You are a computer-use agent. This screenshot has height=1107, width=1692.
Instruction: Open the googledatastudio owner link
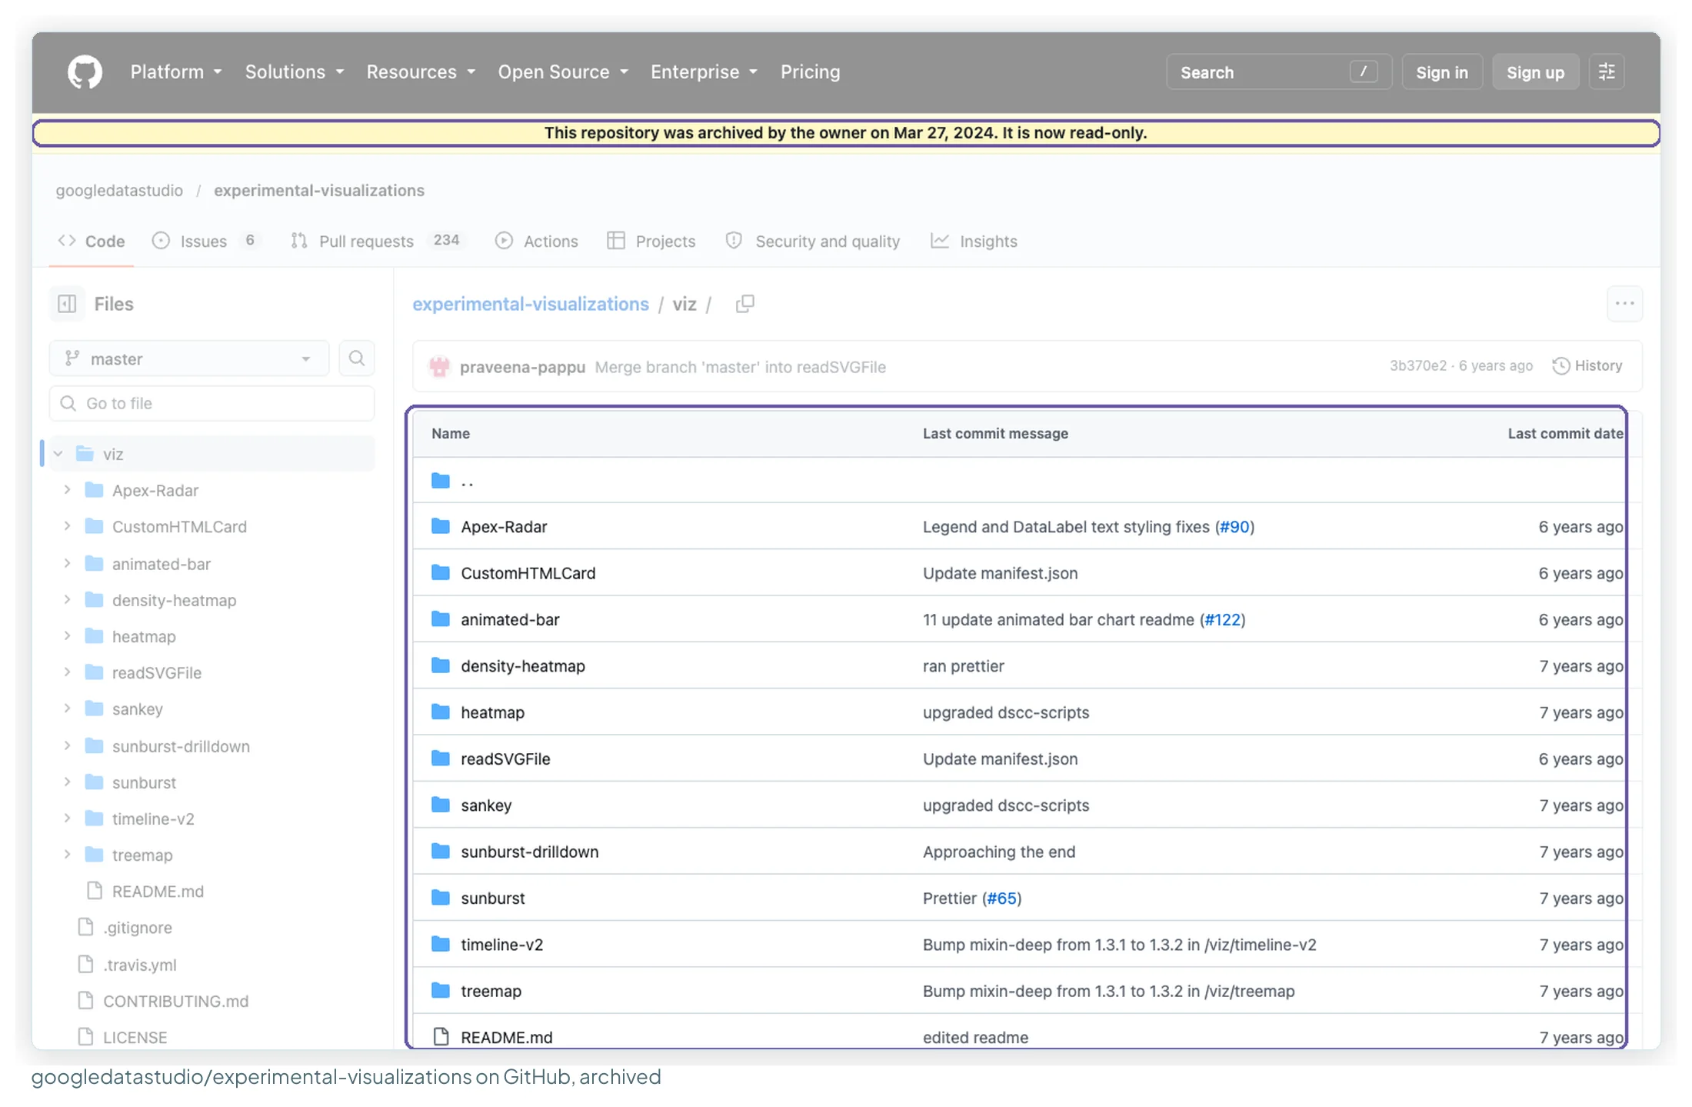(x=119, y=191)
